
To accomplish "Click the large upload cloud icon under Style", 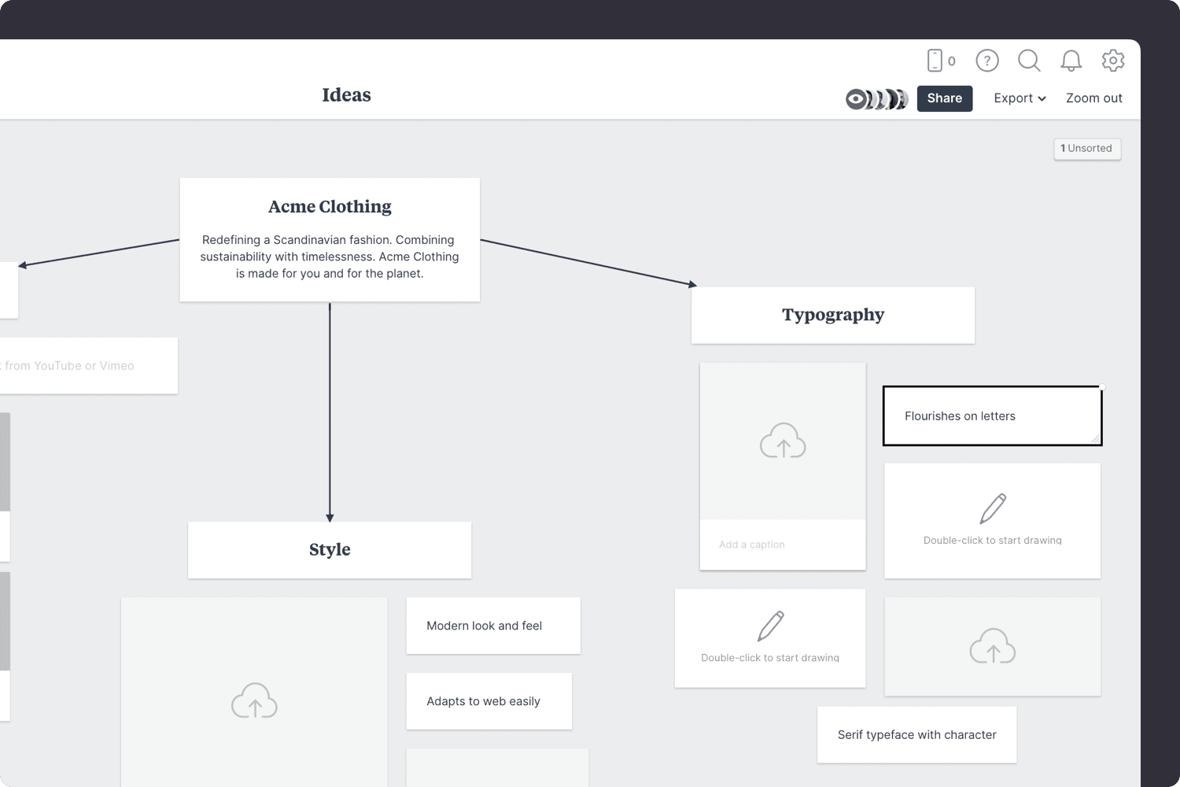I will [254, 700].
